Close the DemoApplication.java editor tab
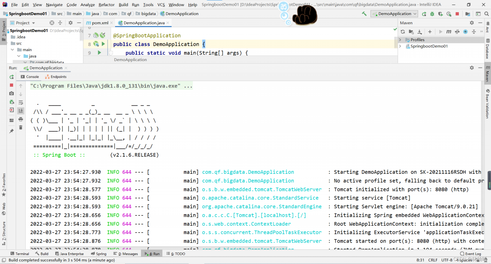The height and width of the screenshot is (264, 491). [x=169, y=23]
